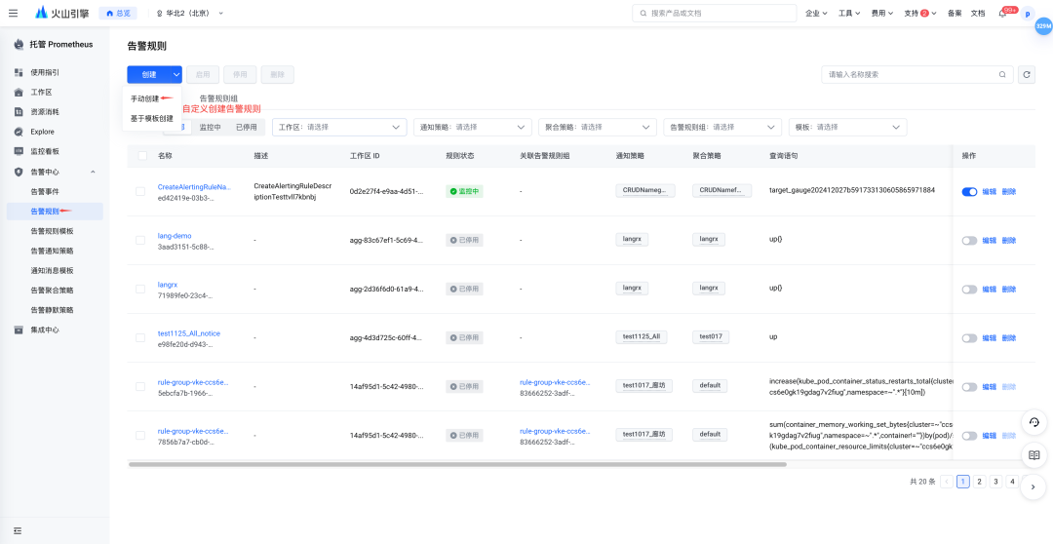Click the floating documentation book icon
Image resolution: width=1053 pixels, height=544 pixels.
1033,454
